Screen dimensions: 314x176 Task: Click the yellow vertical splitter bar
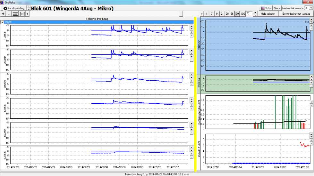point(195,94)
